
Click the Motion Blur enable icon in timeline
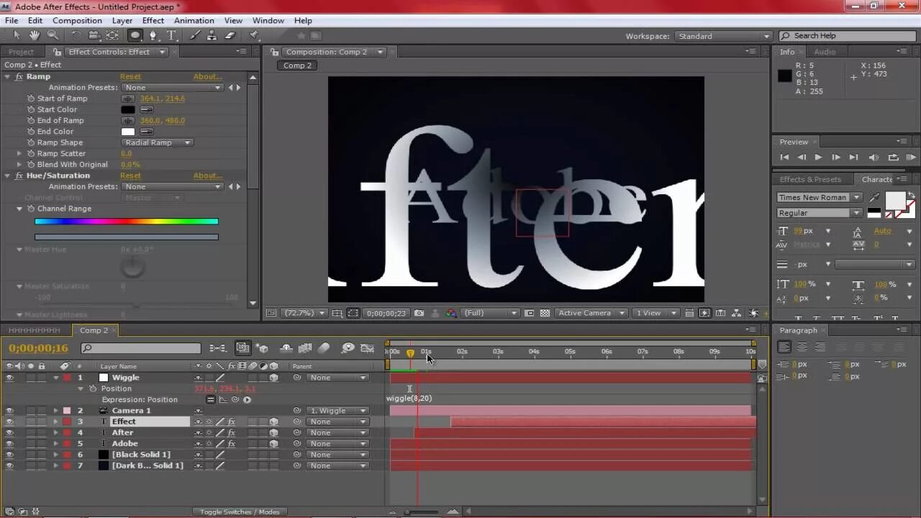(324, 348)
